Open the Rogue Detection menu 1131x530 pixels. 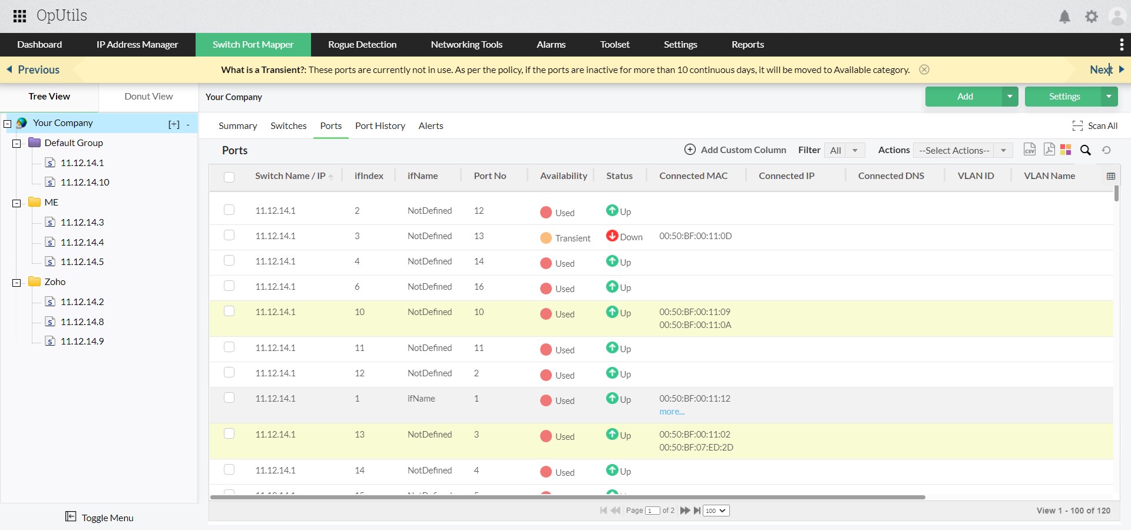[x=362, y=44]
